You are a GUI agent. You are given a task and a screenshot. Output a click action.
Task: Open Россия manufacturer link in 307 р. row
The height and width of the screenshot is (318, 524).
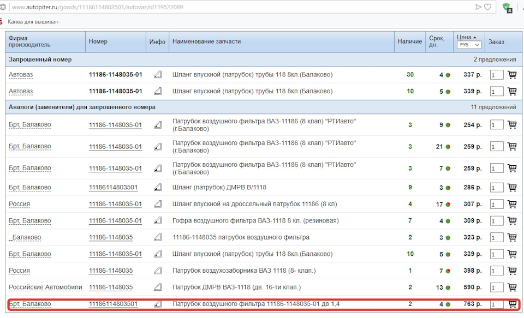pos(19,204)
